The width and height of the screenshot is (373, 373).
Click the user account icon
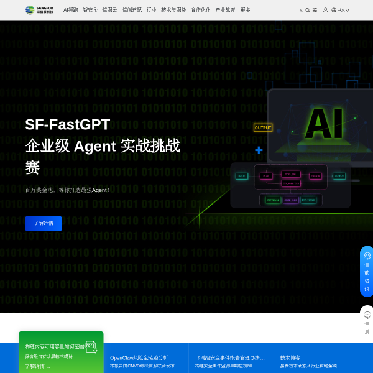(x=325, y=10)
